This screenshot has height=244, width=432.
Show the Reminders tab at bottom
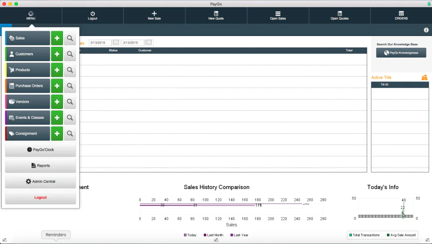[56, 235]
